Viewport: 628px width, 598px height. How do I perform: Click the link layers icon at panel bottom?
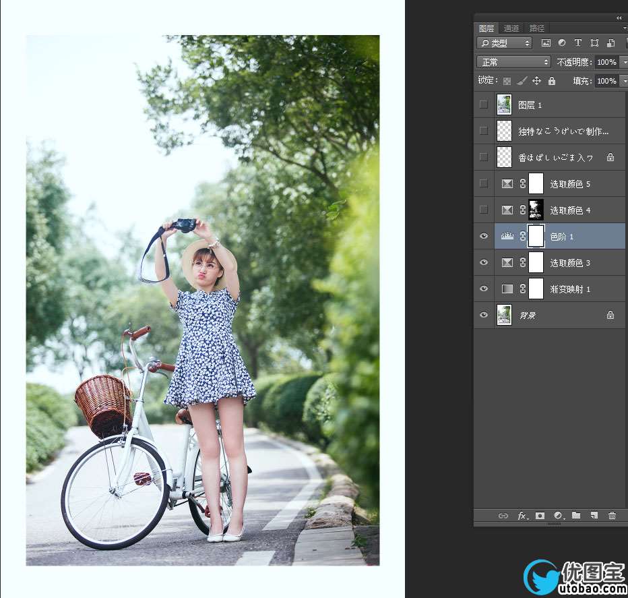point(503,516)
